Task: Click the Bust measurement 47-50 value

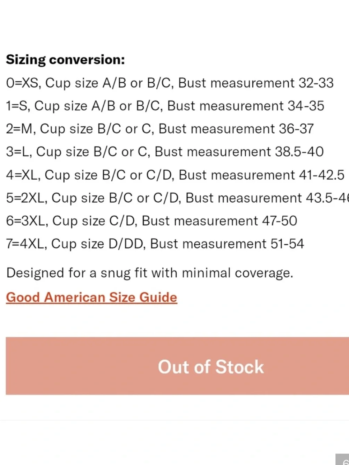Action: [220, 221]
